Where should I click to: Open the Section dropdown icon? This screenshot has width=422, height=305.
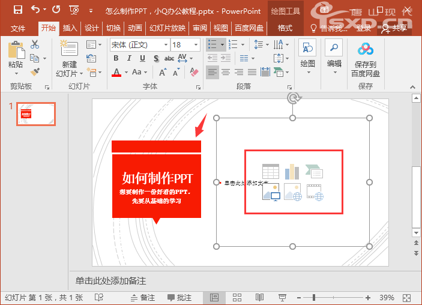pos(94,72)
